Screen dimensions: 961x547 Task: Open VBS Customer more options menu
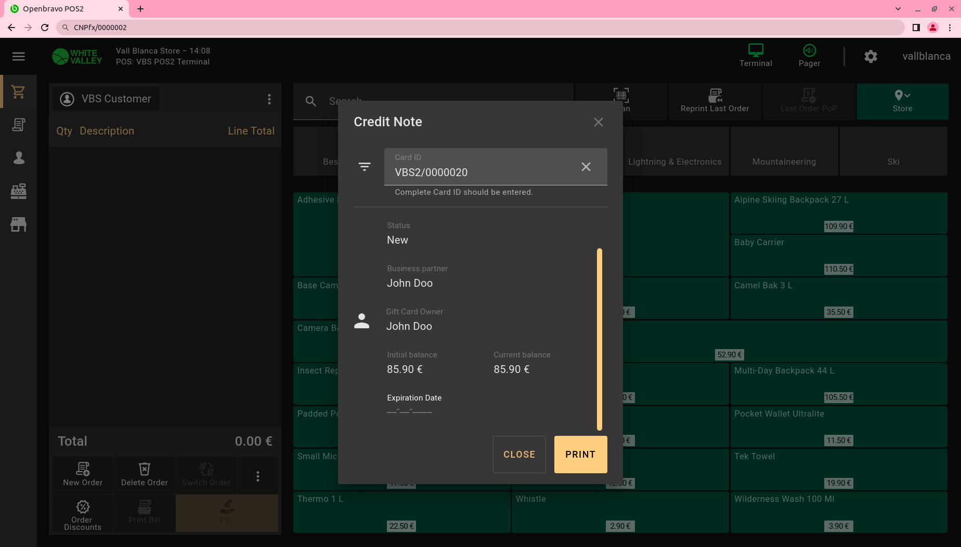click(x=269, y=99)
